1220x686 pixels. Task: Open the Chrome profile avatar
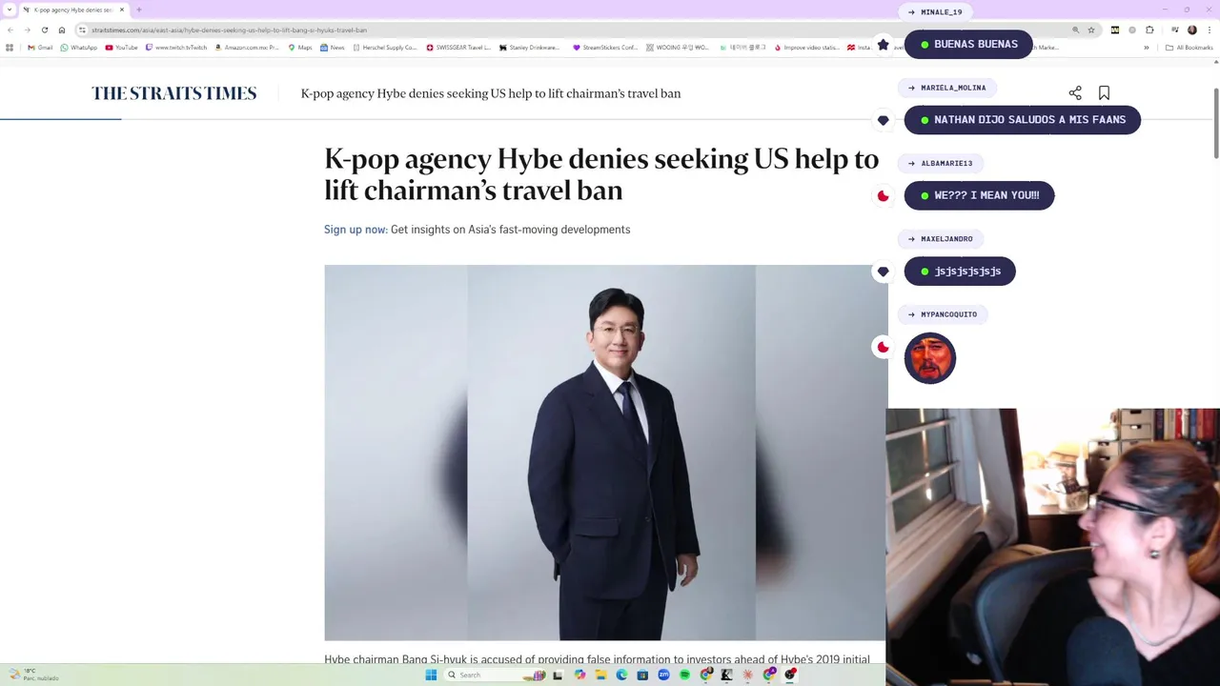point(1192,30)
